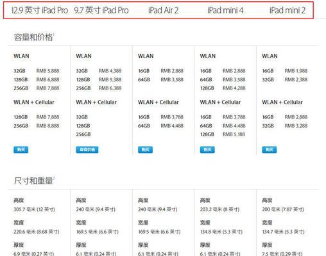Click the height value 305.7 毫米 (12 英寸)
Viewport: 326px width, 256px height.
(x=34, y=209)
